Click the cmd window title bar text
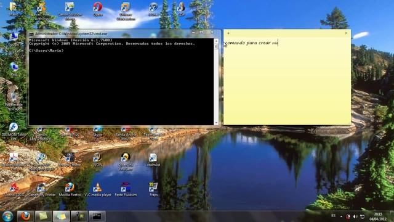The width and height of the screenshot is (394, 222). click(x=71, y=34)
